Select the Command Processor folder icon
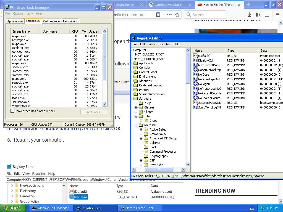The height and width of the screenshot is (212, 283). coord(146,152)
